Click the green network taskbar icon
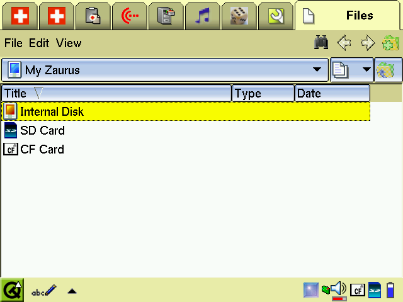The image size is (403, 302). [x=326, y=290]
